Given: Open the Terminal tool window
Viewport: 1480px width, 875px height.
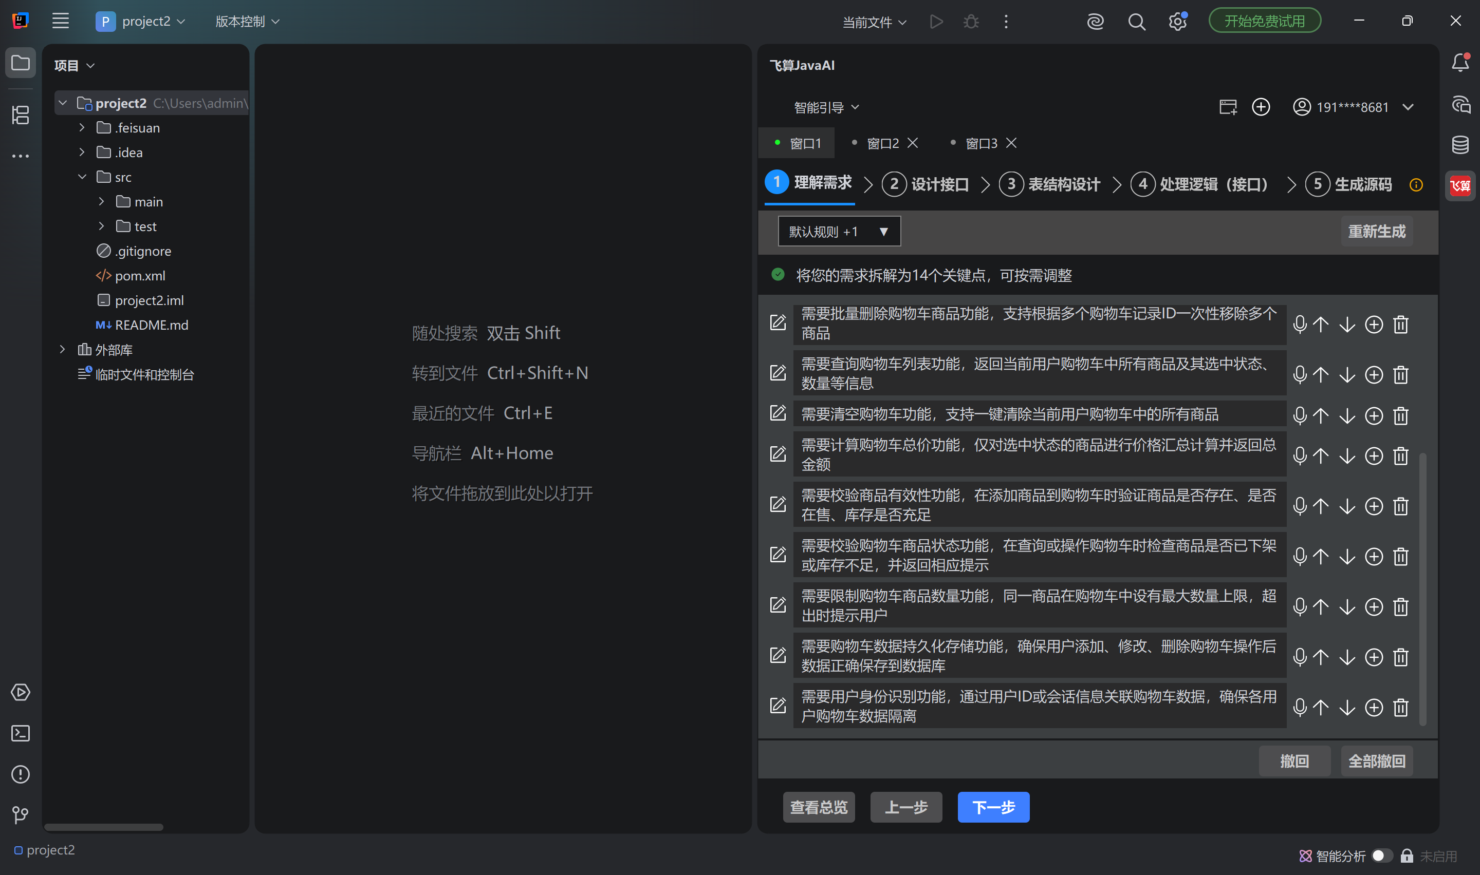Looking at the screenshot, I should pos(21,733).
